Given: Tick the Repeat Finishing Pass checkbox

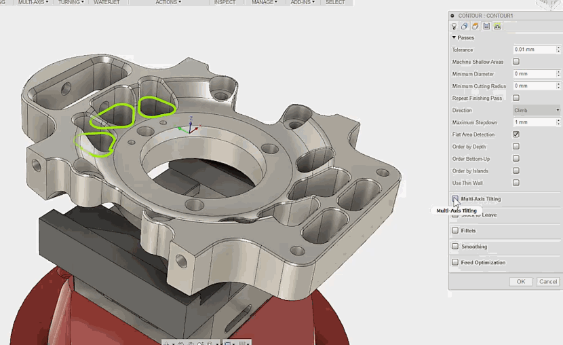Looking at the screenshot, I should tap(516, 98).
